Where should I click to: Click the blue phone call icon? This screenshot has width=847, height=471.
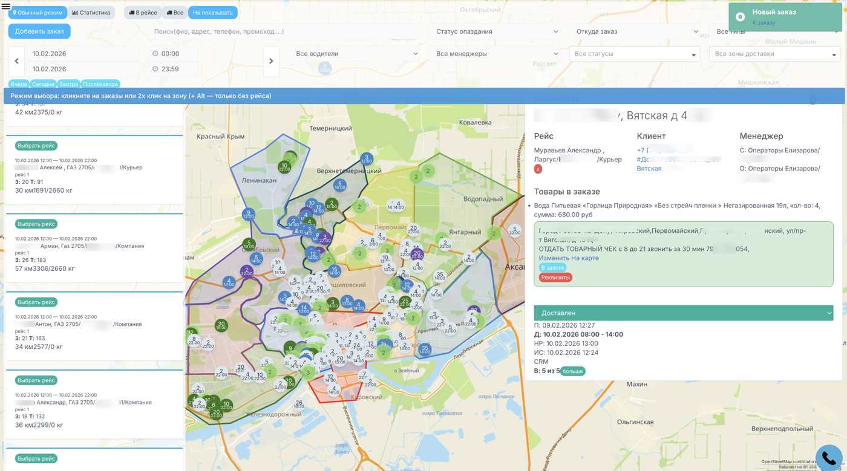coord(828,458)
